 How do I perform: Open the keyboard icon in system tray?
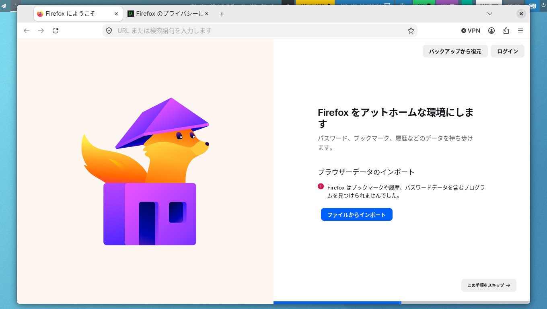(533, 6)
